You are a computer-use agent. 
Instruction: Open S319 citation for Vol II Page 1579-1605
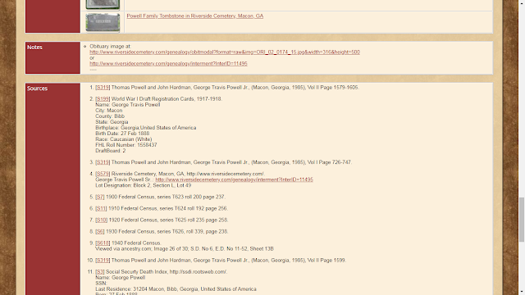(x=103, y=88)
